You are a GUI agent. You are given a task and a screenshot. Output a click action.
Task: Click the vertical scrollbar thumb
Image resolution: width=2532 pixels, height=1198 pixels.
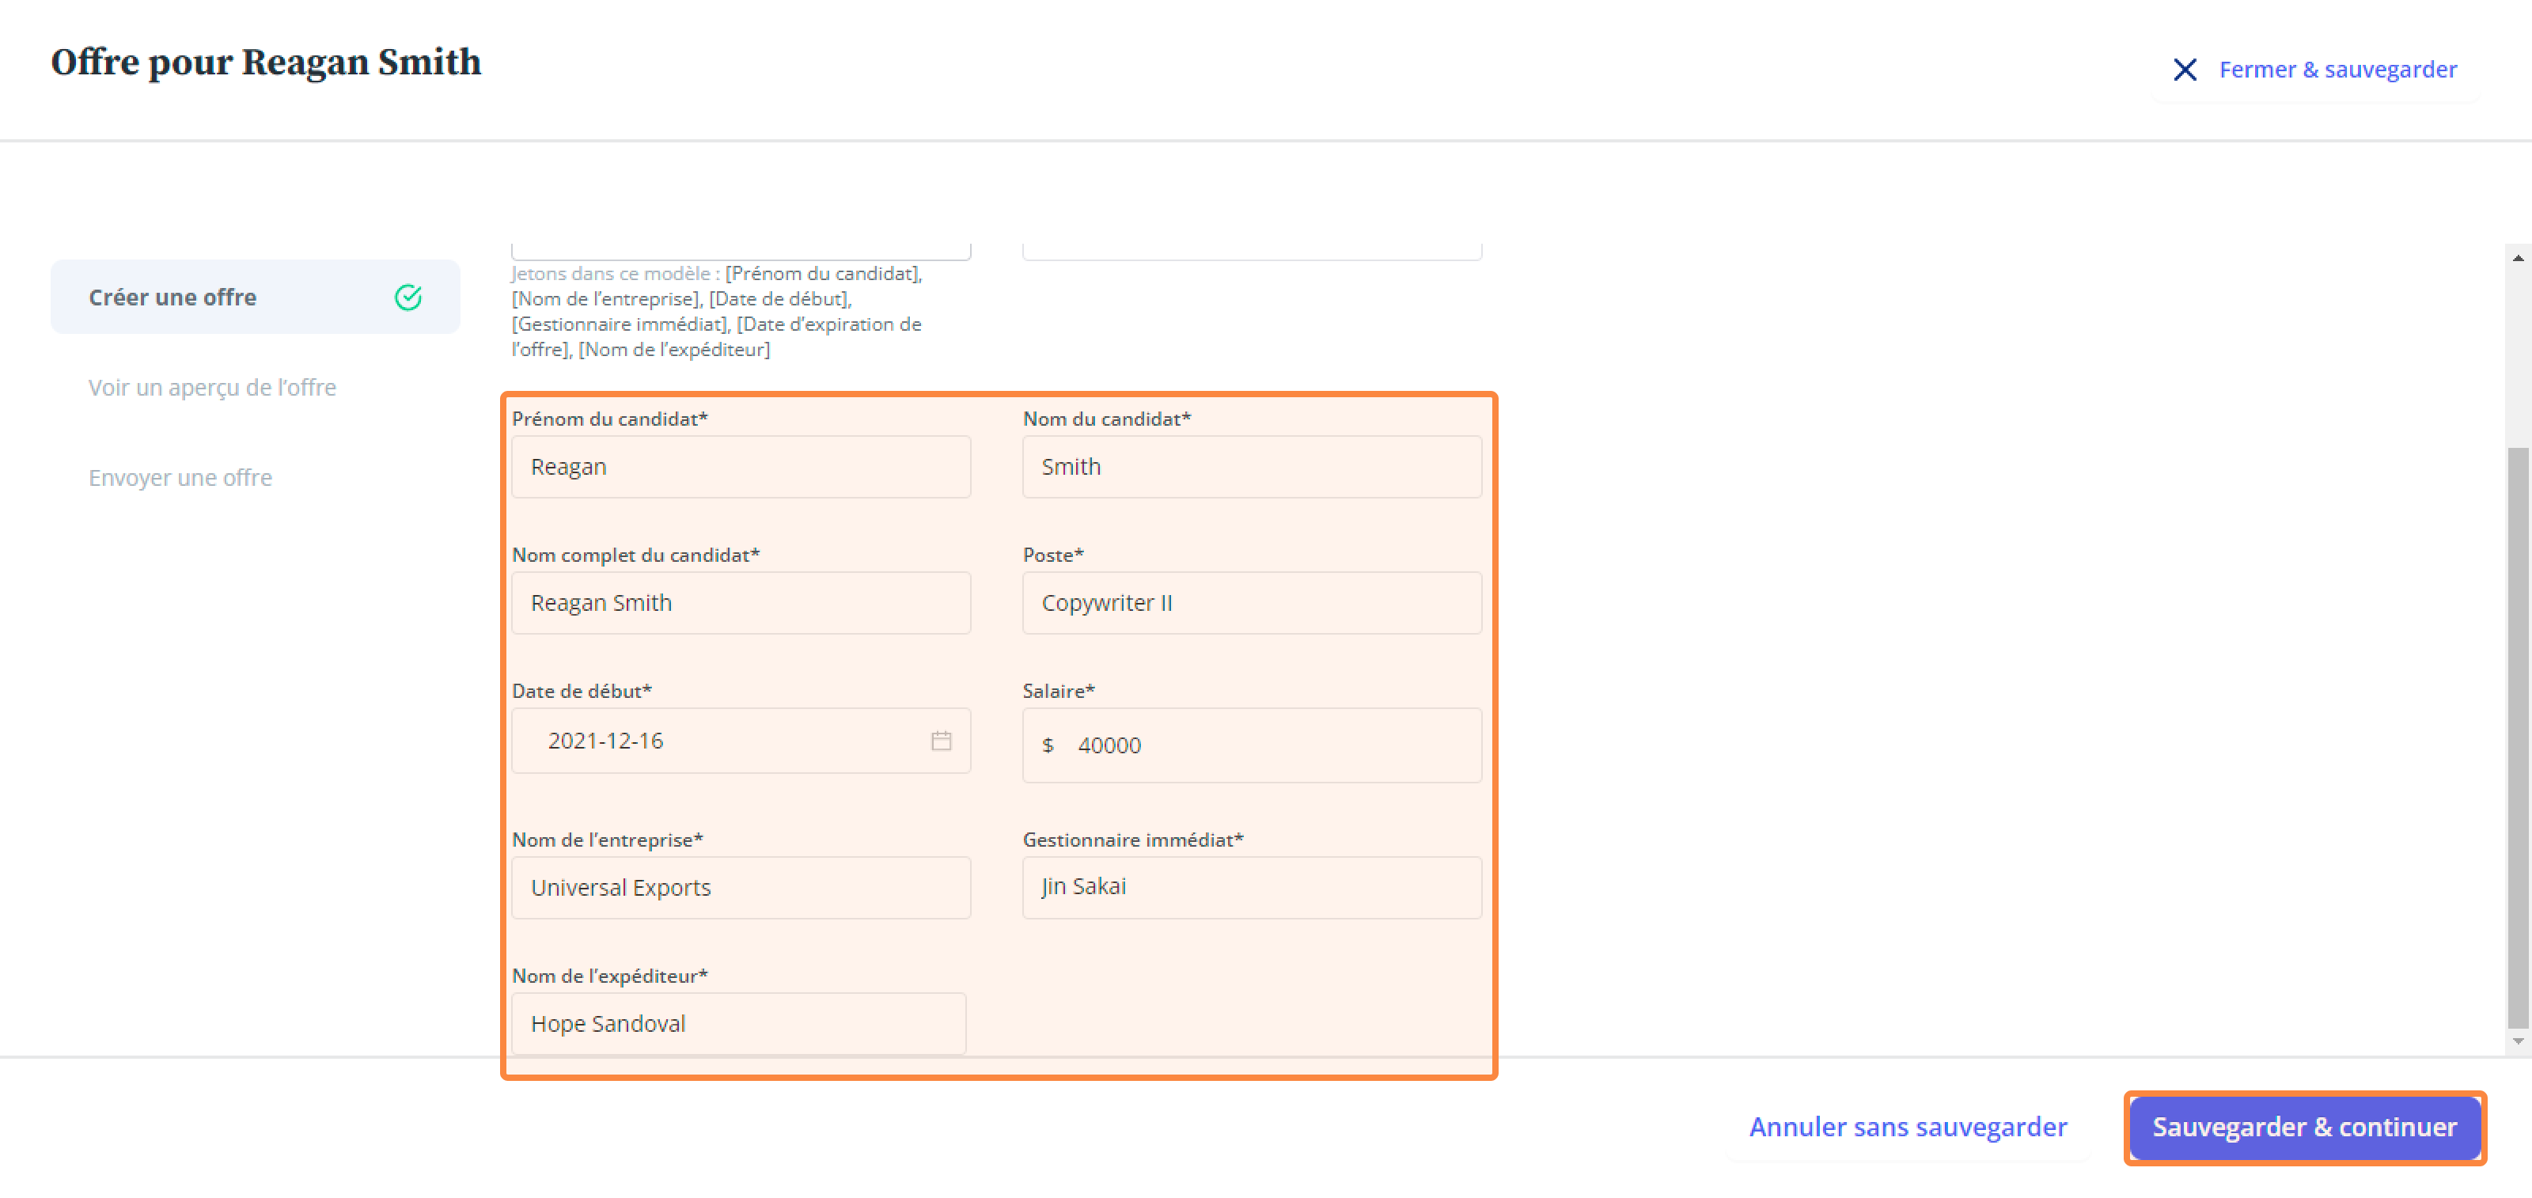pyautogui.click(x=2517, y=737)
